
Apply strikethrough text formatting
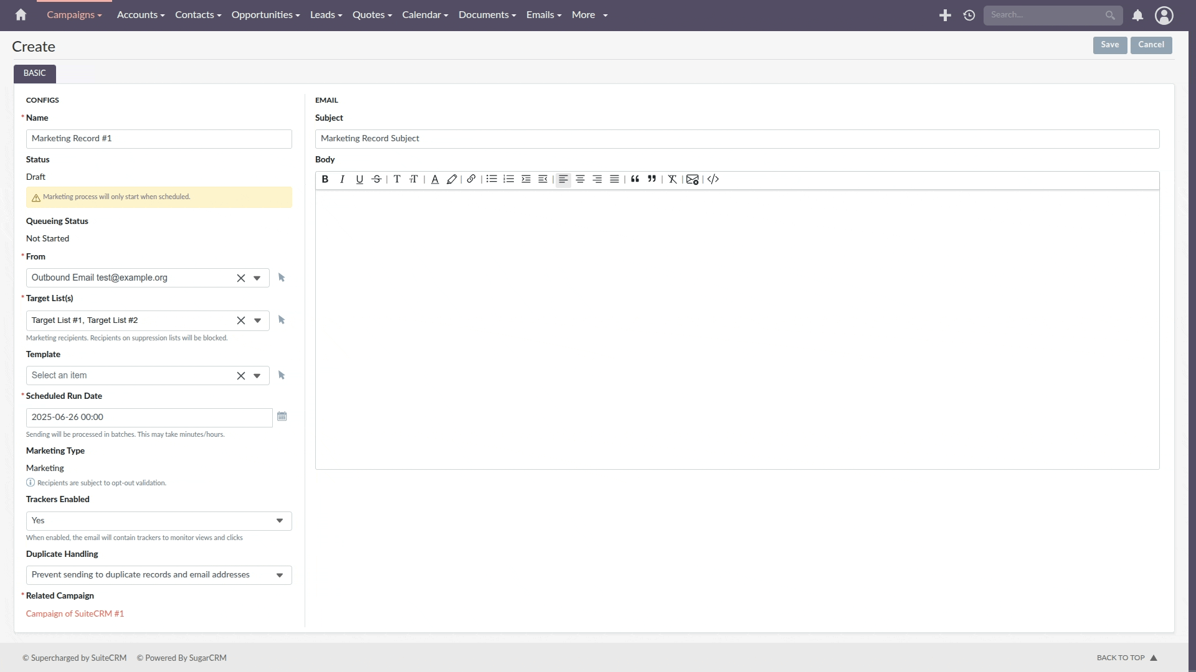click(377, 179)
